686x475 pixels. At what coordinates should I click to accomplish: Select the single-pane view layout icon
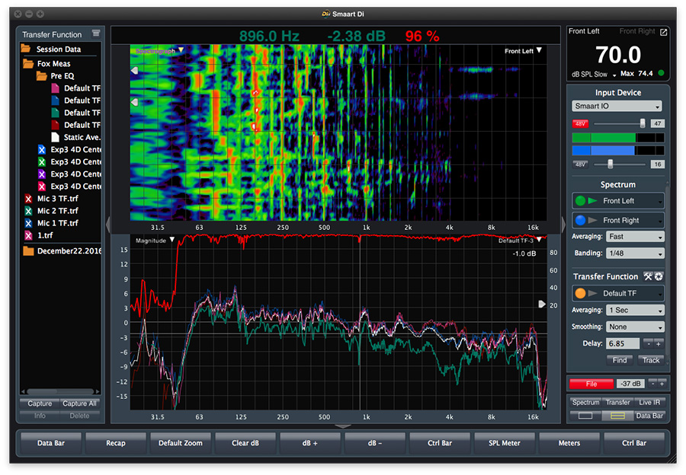point(585,415)
